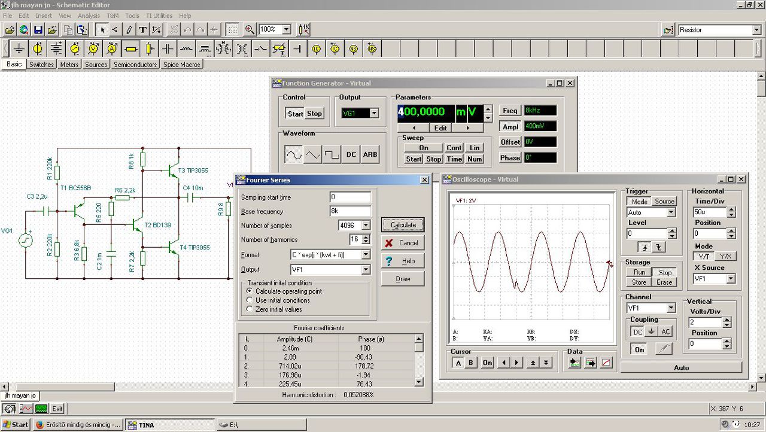Switch to the Semiconductors tab
Image resolution: width=766 pixels, height=432 pixels.
tap(135, 65)
